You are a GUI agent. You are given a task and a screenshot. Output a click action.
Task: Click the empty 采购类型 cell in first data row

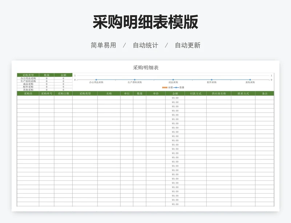(85, 98)
